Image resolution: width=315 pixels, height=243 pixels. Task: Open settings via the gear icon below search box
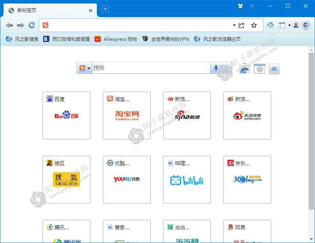259,68
